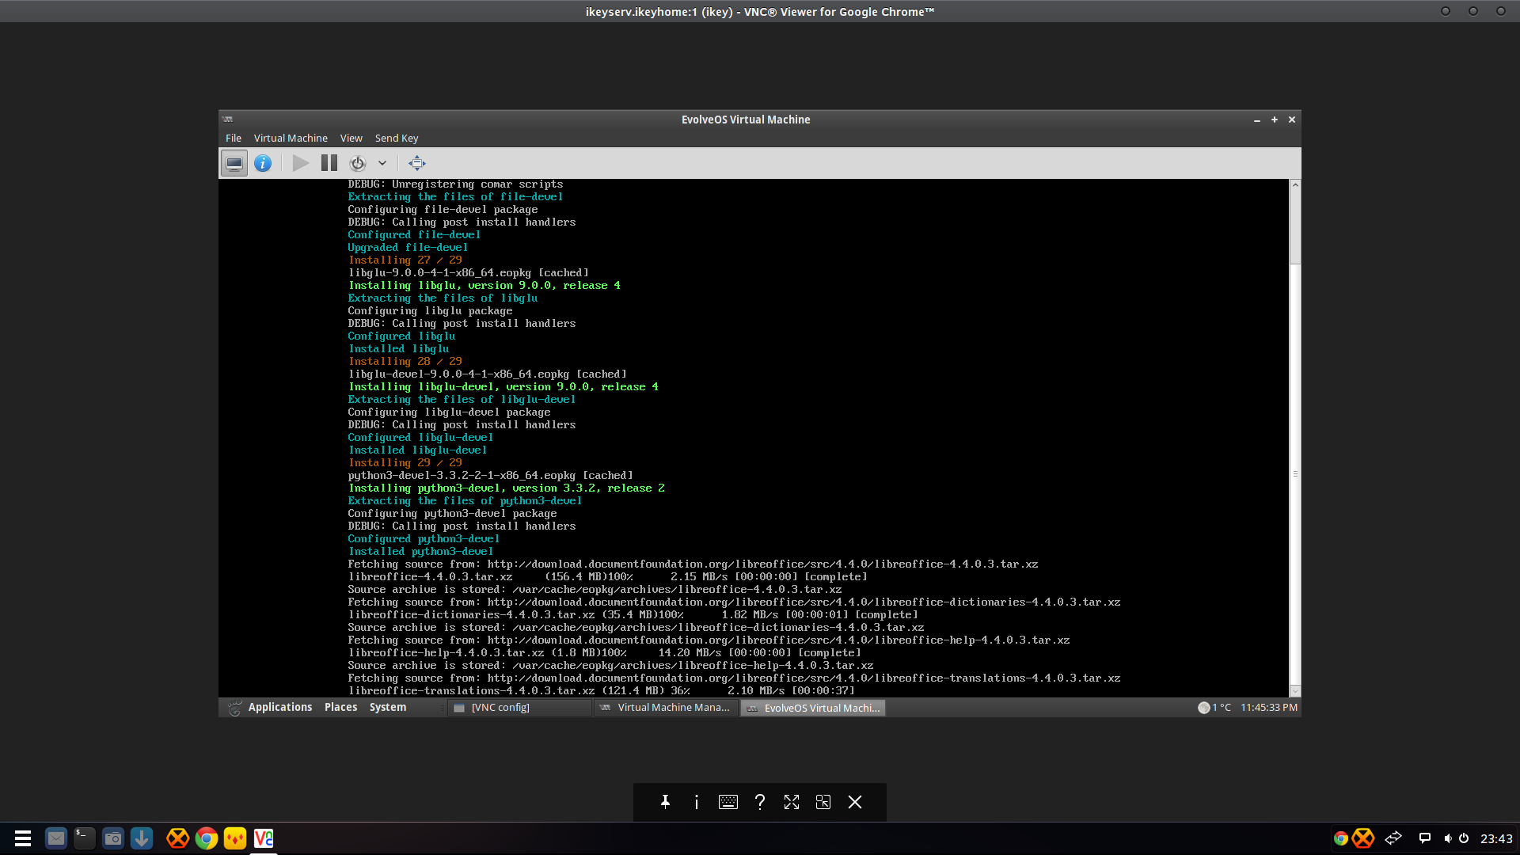Show the VNC keyboard button
Viewport: 1520px width, 855px height.
[728, 802]
